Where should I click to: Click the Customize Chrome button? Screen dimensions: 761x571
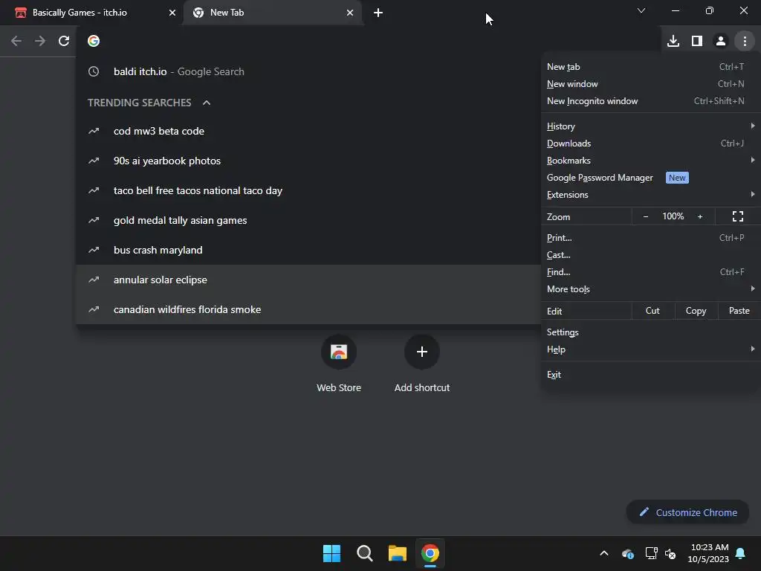coord(687,512)
